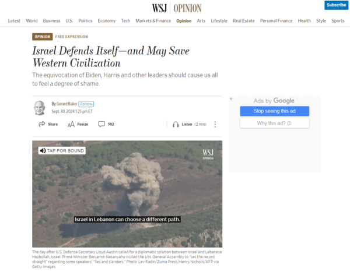Click the Subscribe button

pyautogui.click(x=336, y=5)
